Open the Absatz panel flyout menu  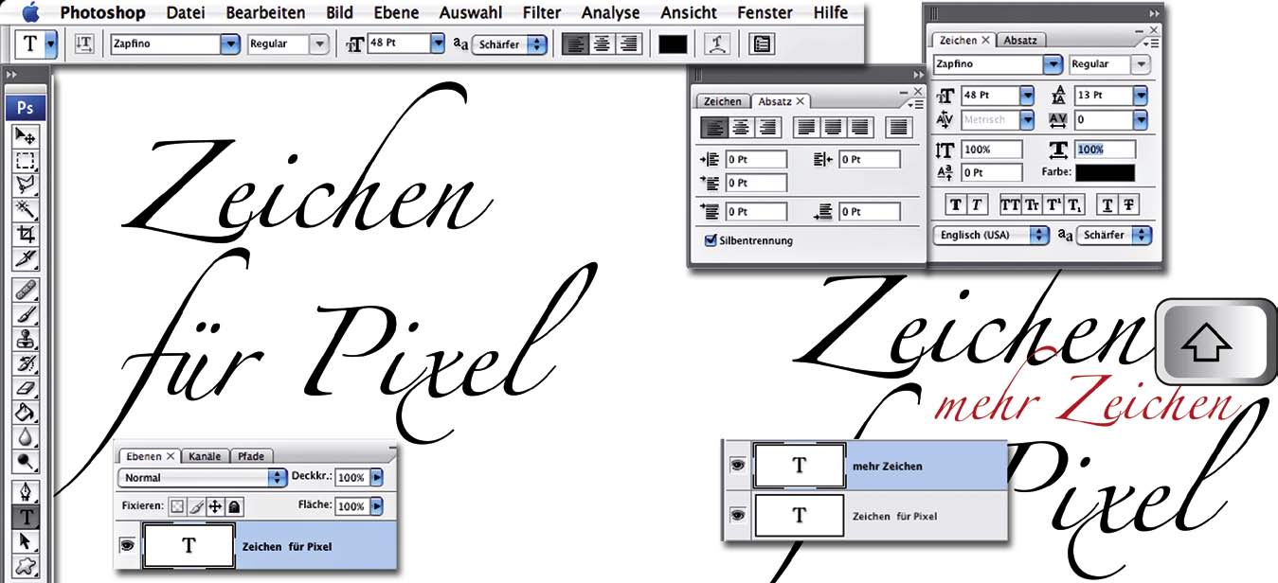coord(915,103)
